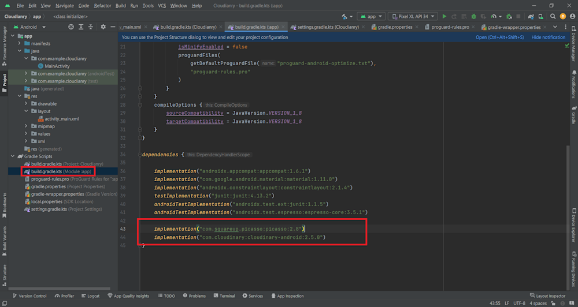This screenshot has width=578, height=307.
Task: Click the orange update available icon
Action: tap(563, 17)
